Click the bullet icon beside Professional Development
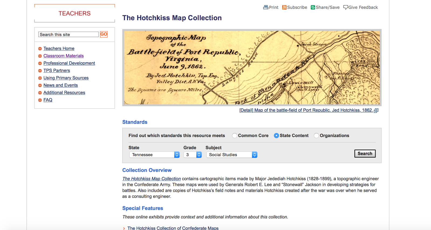The height and width of the screenshot is (230, 431). point(40,63)
